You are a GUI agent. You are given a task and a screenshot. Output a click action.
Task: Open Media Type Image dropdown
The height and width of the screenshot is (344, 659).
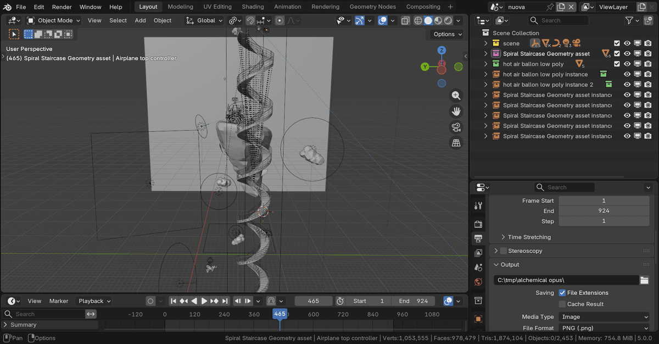604,317
